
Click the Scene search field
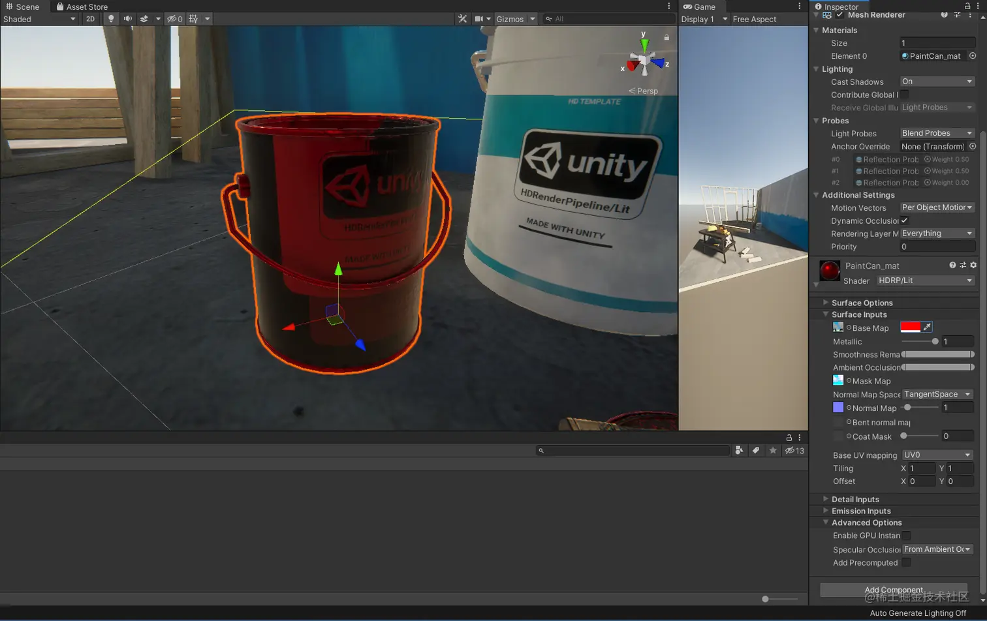pyautogui.click(x=609, y=19)
